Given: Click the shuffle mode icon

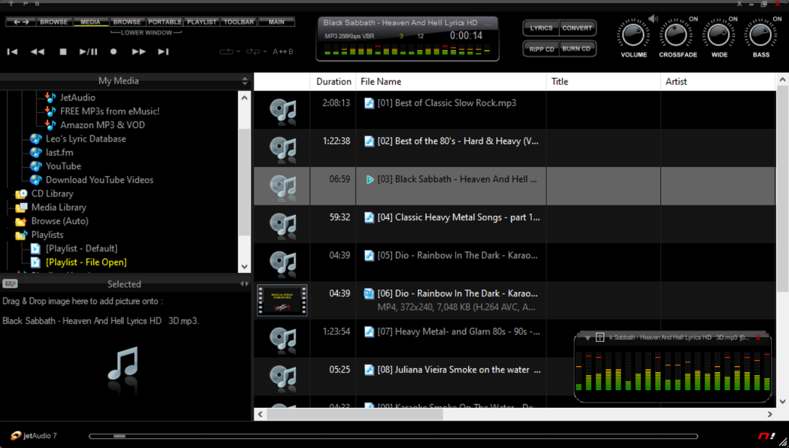Looking at the screenshot, I should point(253,52).
